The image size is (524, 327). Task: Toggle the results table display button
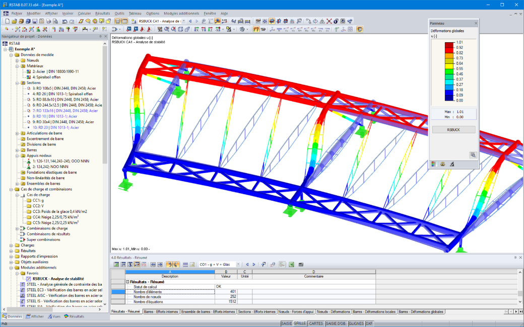tap(124, 21)
